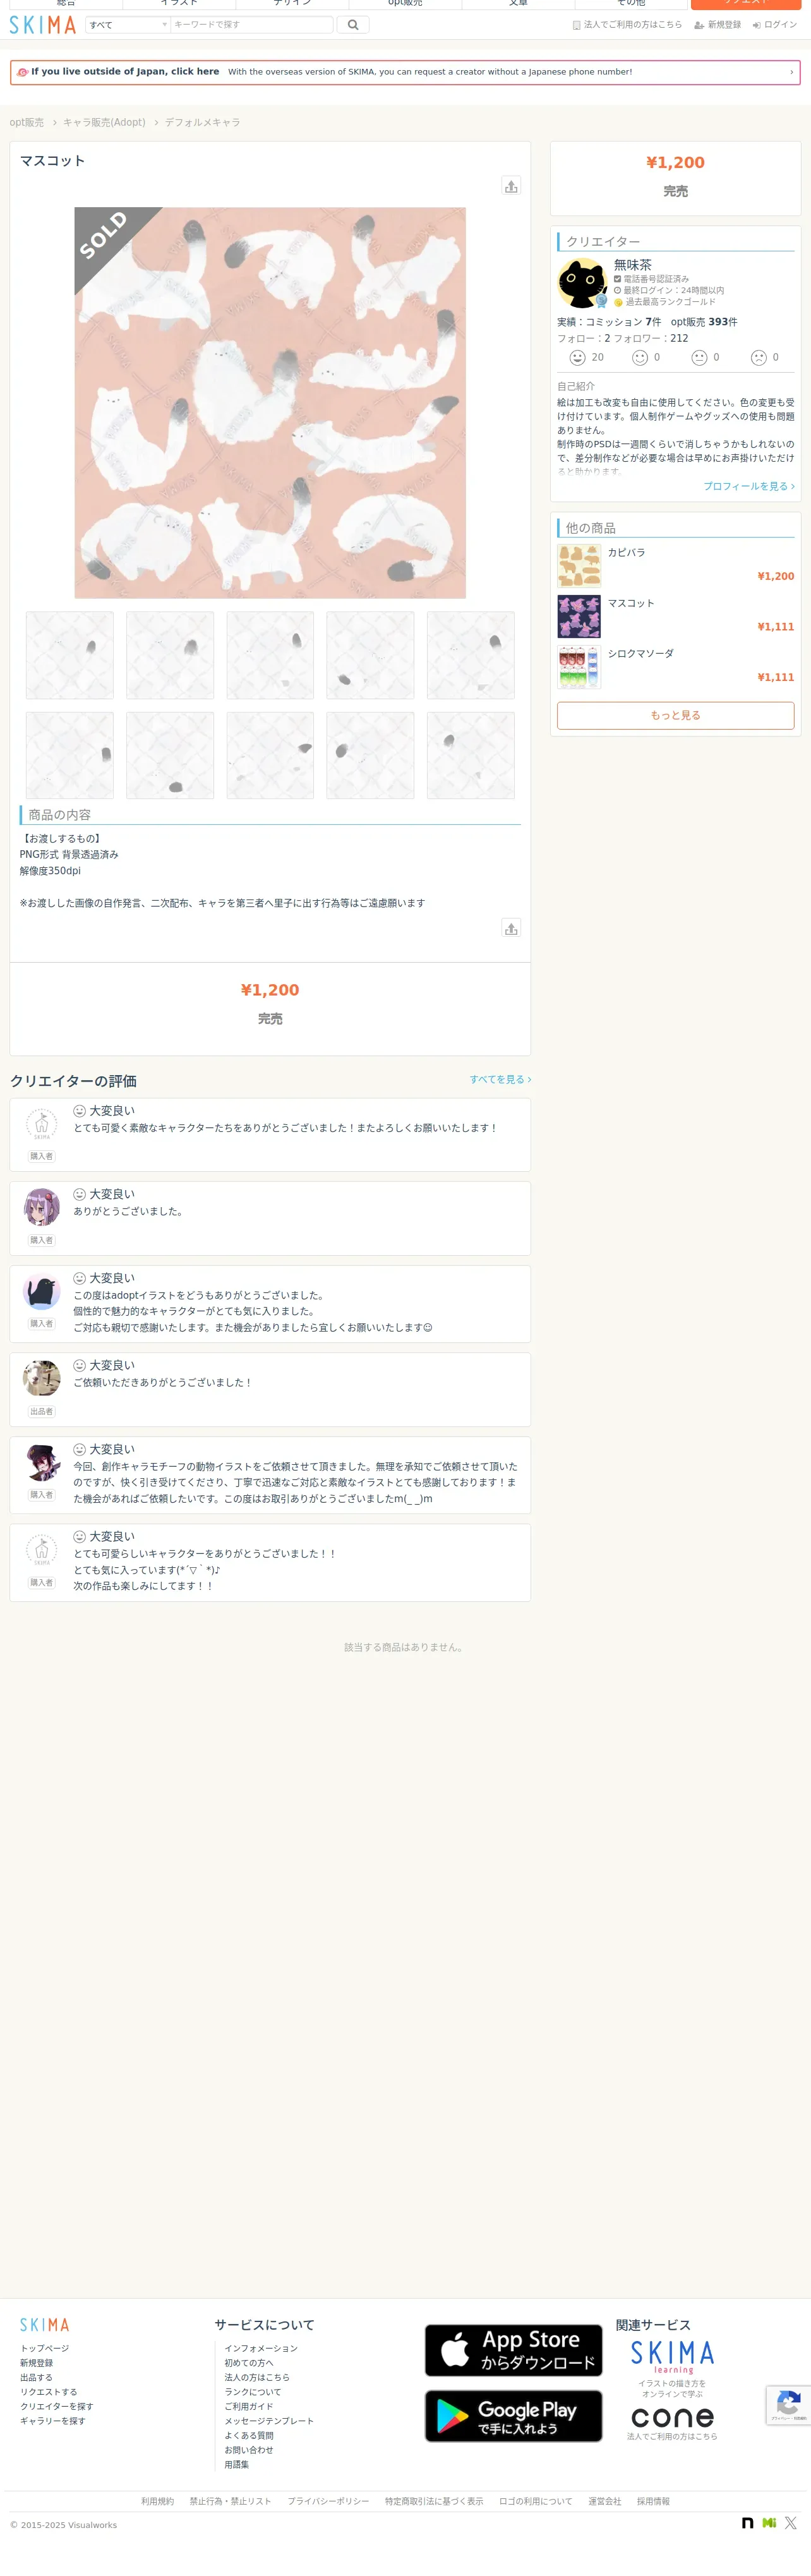Go to opt販売 breadcrumb
The width and height of the screenshot is (811, 2576).
pos(27,122)
